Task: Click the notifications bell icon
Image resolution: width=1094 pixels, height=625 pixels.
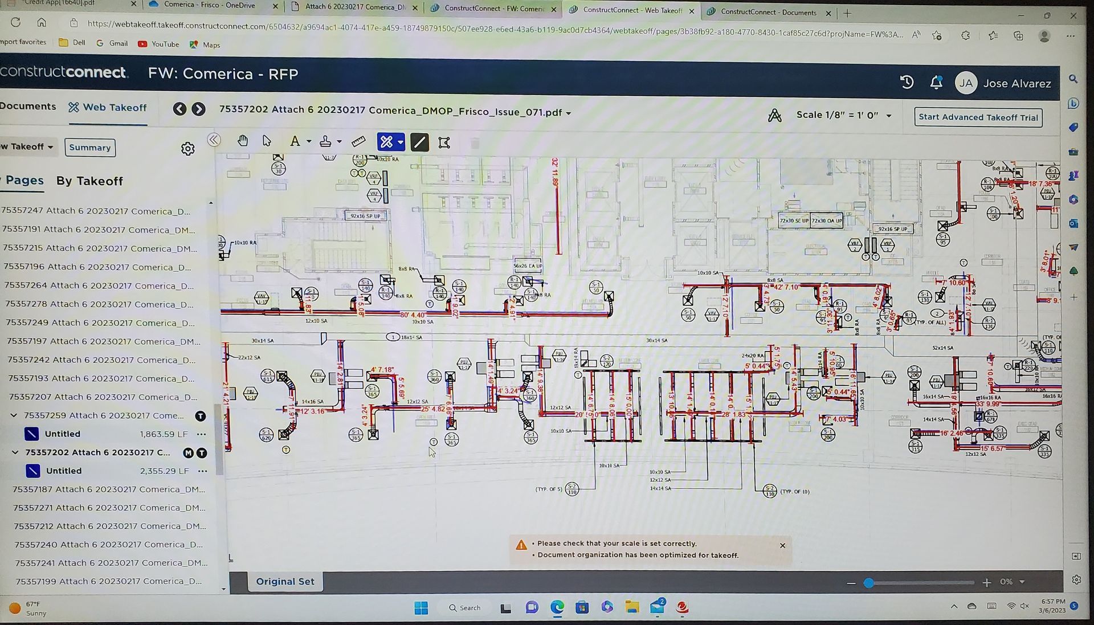Action: pyautogui.click(x=936, y=83)
